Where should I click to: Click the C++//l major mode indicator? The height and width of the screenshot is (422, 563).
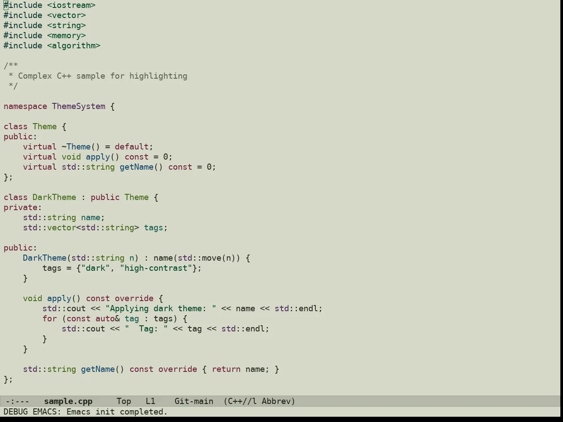(x=240, y=401)
